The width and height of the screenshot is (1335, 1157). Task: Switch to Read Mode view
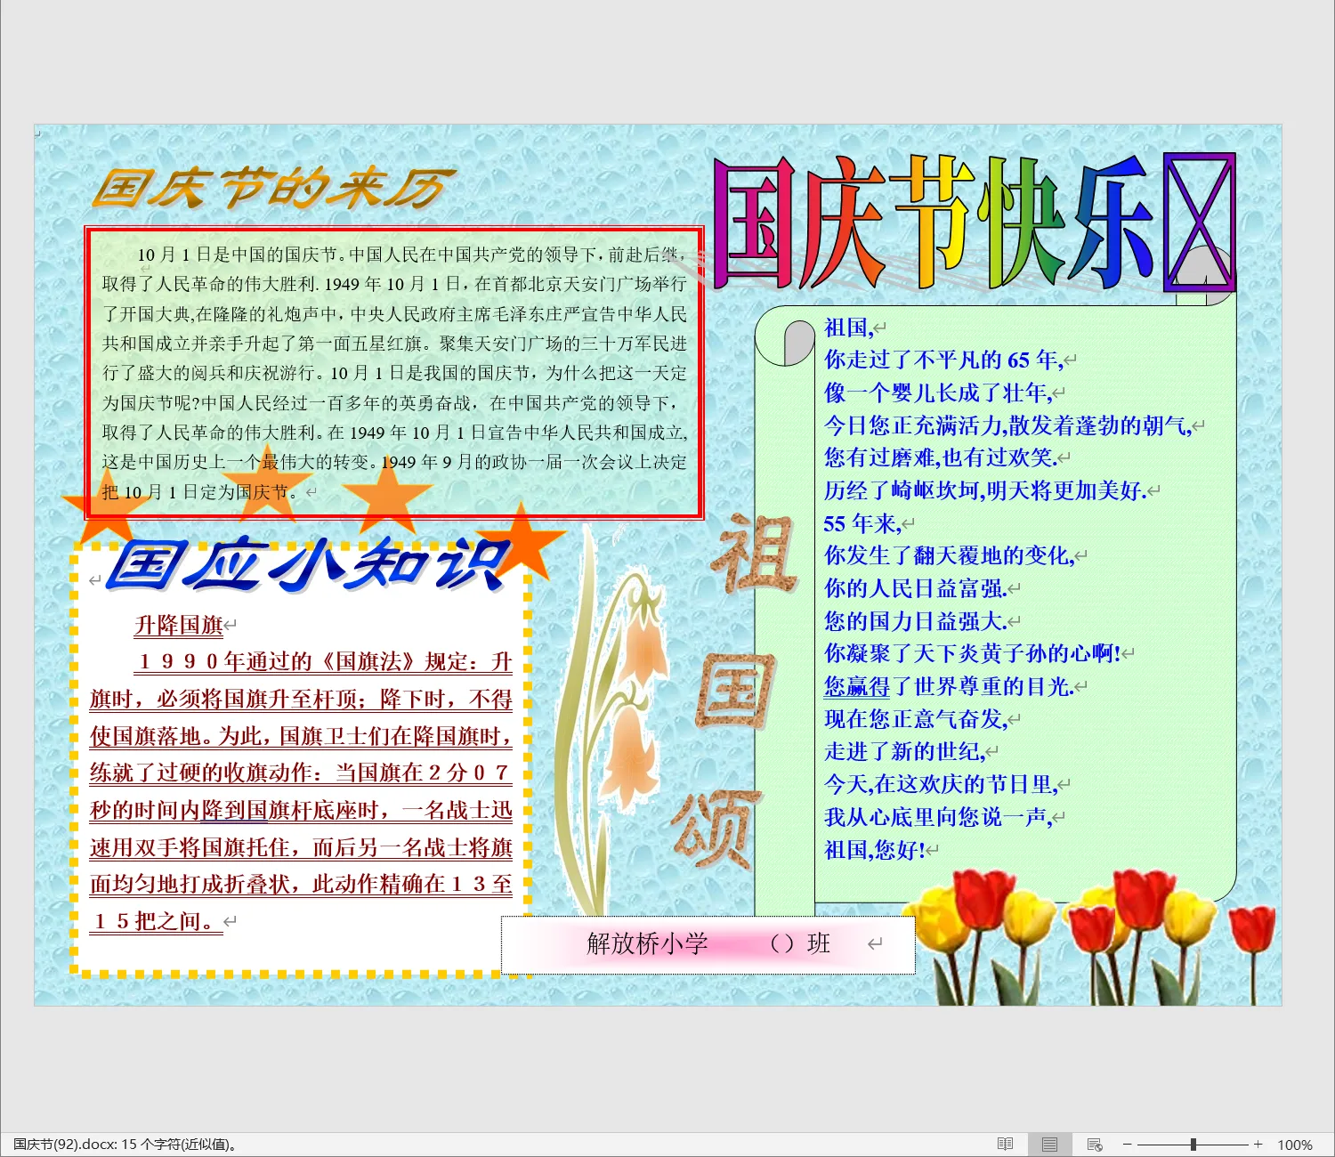click(x=1005, y=1145)
